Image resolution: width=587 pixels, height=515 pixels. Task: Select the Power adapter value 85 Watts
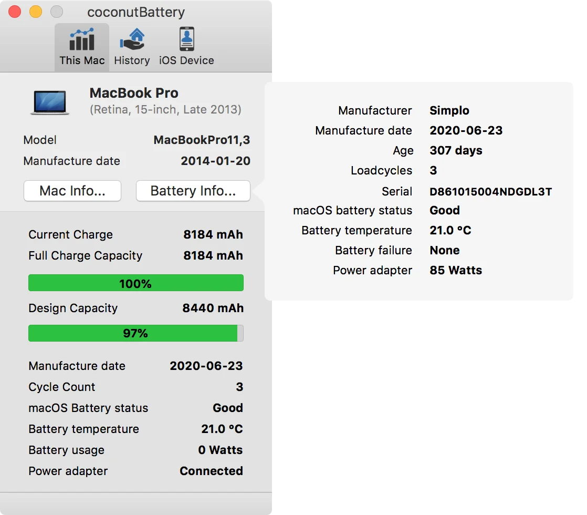456,270
